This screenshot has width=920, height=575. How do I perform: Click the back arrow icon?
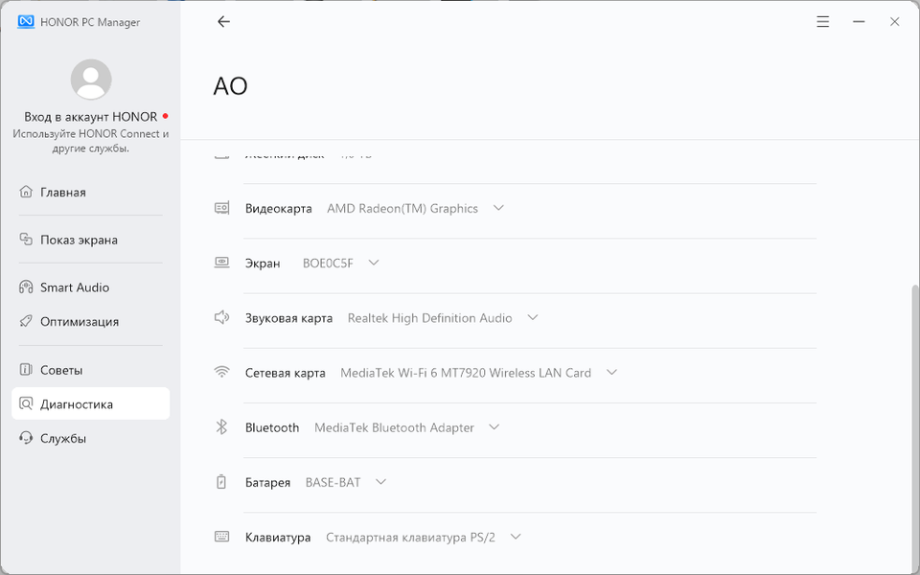pos(223,21)
